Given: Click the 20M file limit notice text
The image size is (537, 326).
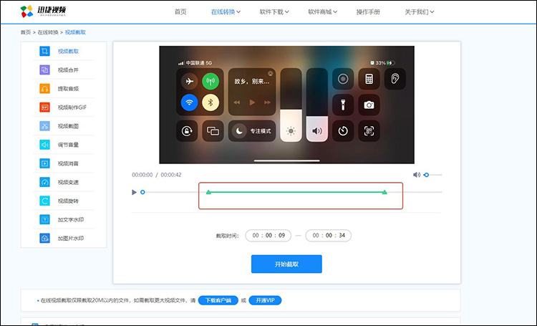Looking at the screenshot, I should (x=118, y=301).
